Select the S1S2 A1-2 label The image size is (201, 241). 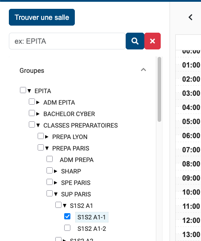click(x=92, y=229)
